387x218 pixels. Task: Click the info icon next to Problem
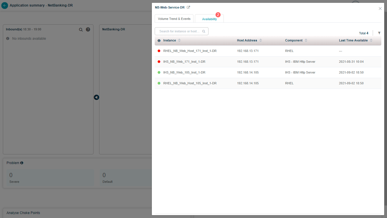pos(22,163)
